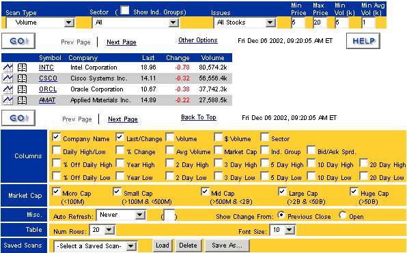Open the Num Rows dropdown
The height and width of the screenshot is (253, 407).
pos(102,230)
